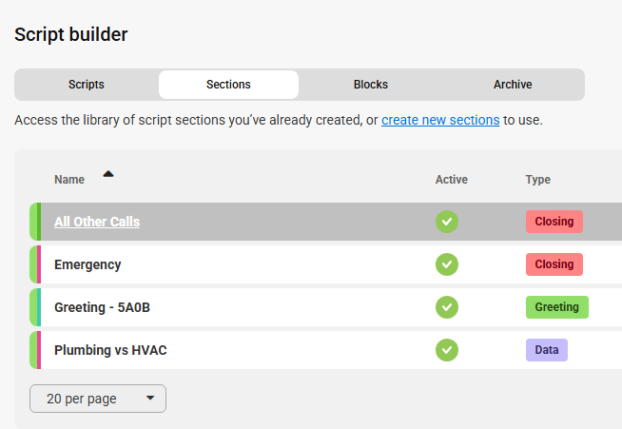This screenshot has width=622, height=429.
Task: Toggle active status of Greeting - 5A0B
Action: tap(447, 307)
